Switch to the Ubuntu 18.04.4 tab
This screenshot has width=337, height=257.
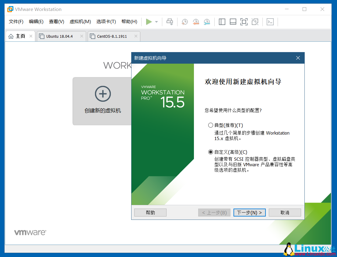click(60, 36)
